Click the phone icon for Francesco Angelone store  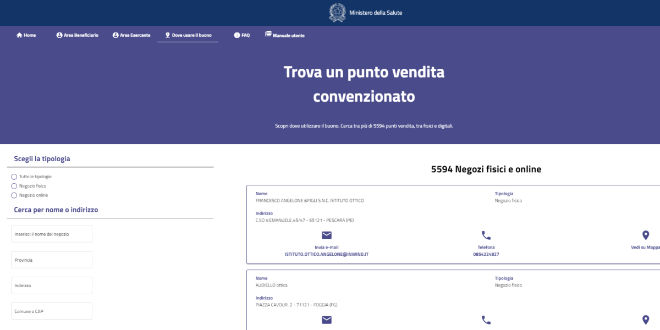(486, 235)
